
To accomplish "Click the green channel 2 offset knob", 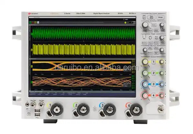I will (x=162, y=73).
